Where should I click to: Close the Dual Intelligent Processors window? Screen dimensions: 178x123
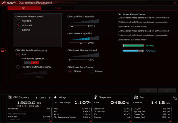tap(175, 3)
